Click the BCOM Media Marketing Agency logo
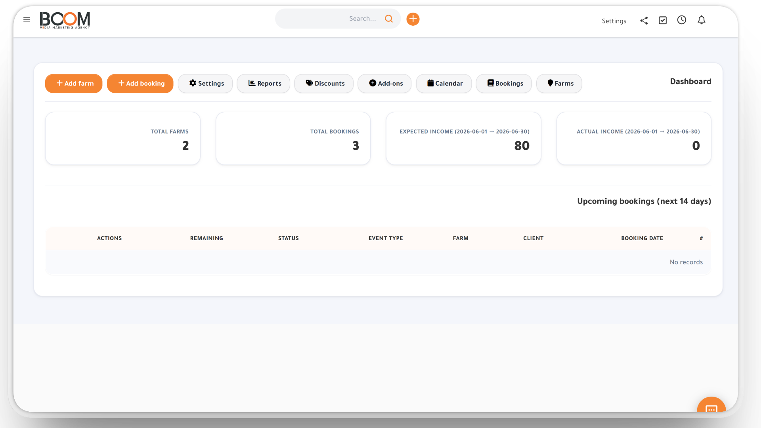761x428 pixels. point(65,20)
